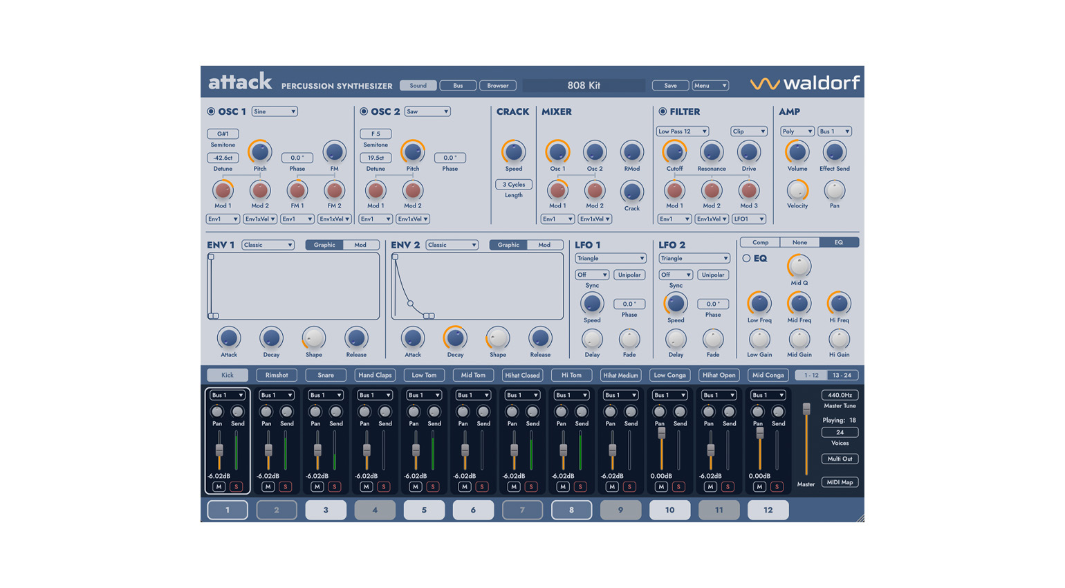Switch to the Browser tab
Screen dimensions: 1065x588
tap(498, 86)
